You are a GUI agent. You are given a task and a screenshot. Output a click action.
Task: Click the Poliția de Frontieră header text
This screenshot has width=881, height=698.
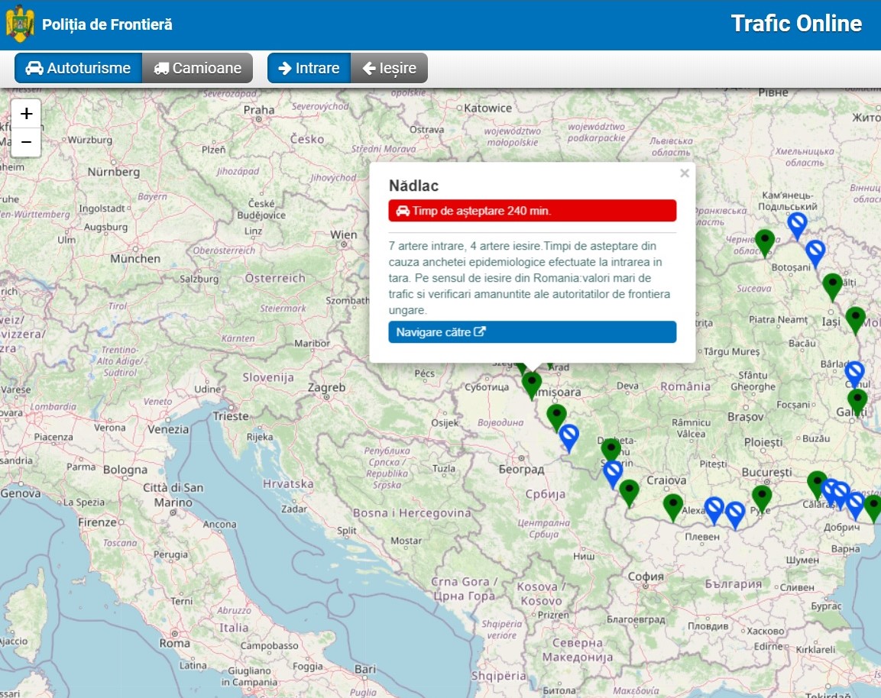107,24
